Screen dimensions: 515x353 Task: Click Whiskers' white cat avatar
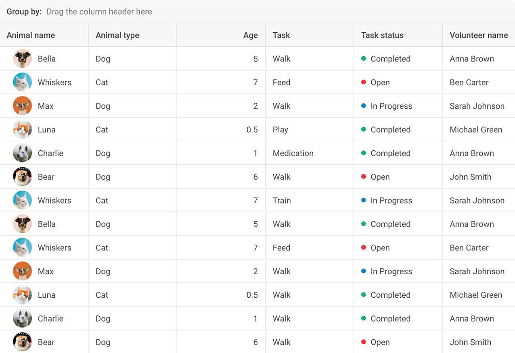click(x=22, y=82)
